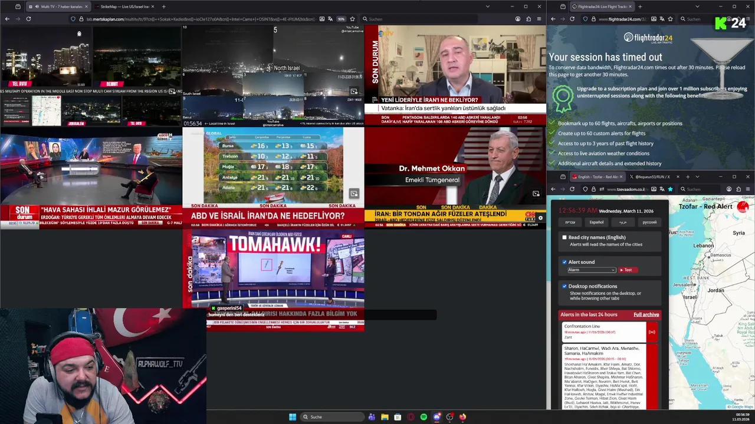Go back in the Multi TV browser window
The image size is (755, 424).
click(x=7, y=19)
